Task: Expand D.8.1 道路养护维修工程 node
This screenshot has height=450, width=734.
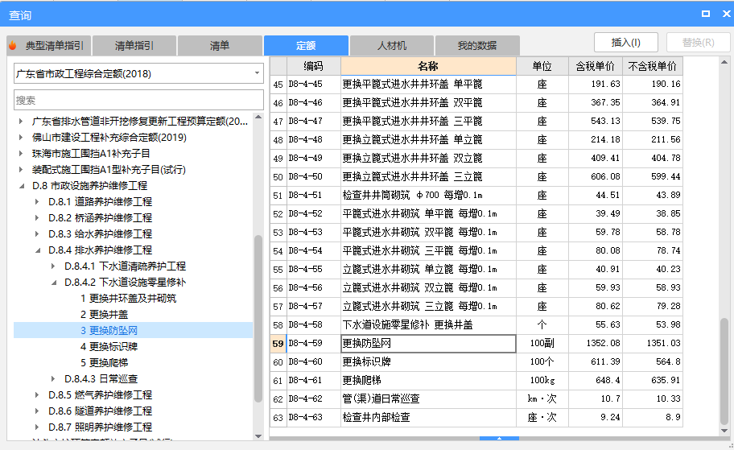Action: pos(38,202)
